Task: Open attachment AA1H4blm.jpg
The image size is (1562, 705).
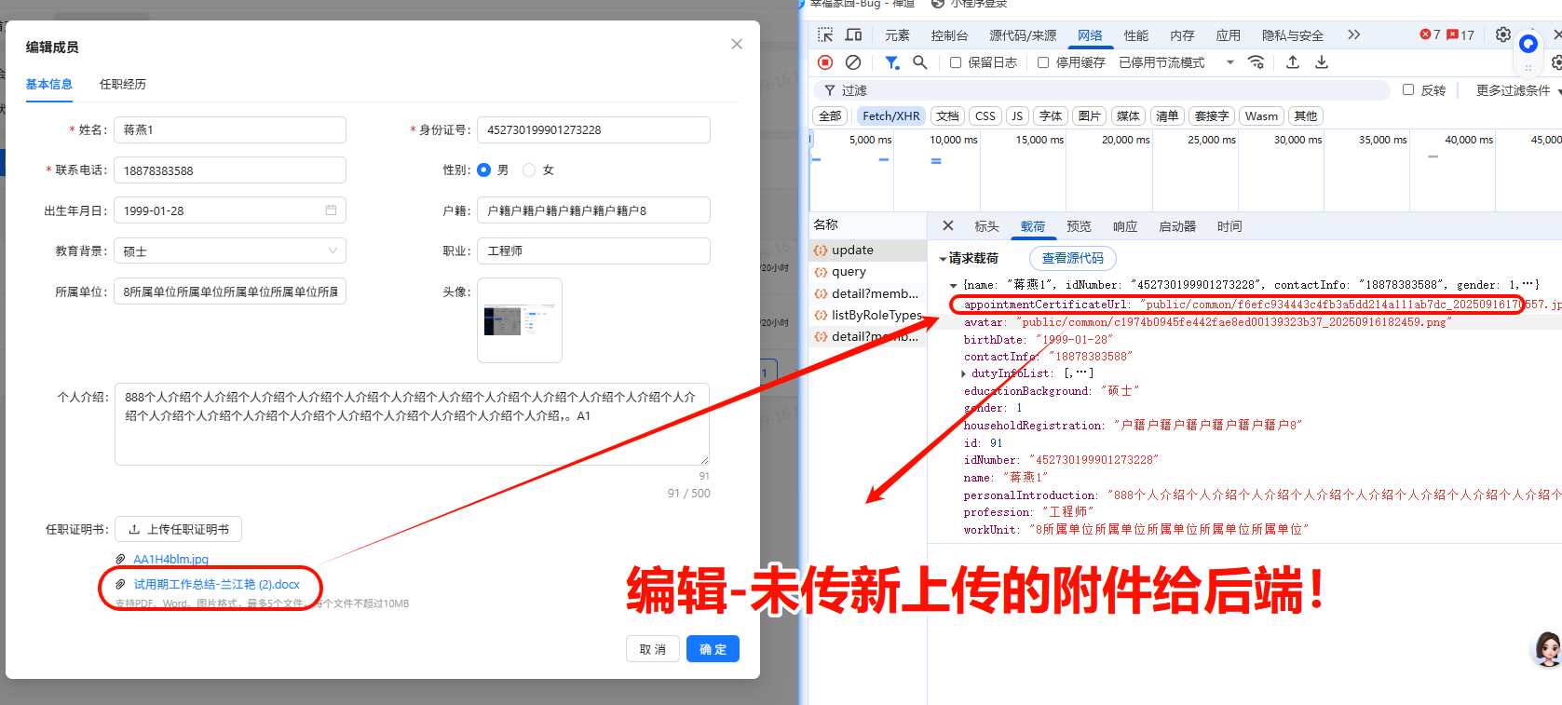Action: pos(170,559)
